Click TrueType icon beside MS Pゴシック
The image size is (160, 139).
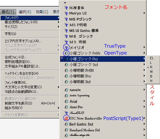click(66, 19)
